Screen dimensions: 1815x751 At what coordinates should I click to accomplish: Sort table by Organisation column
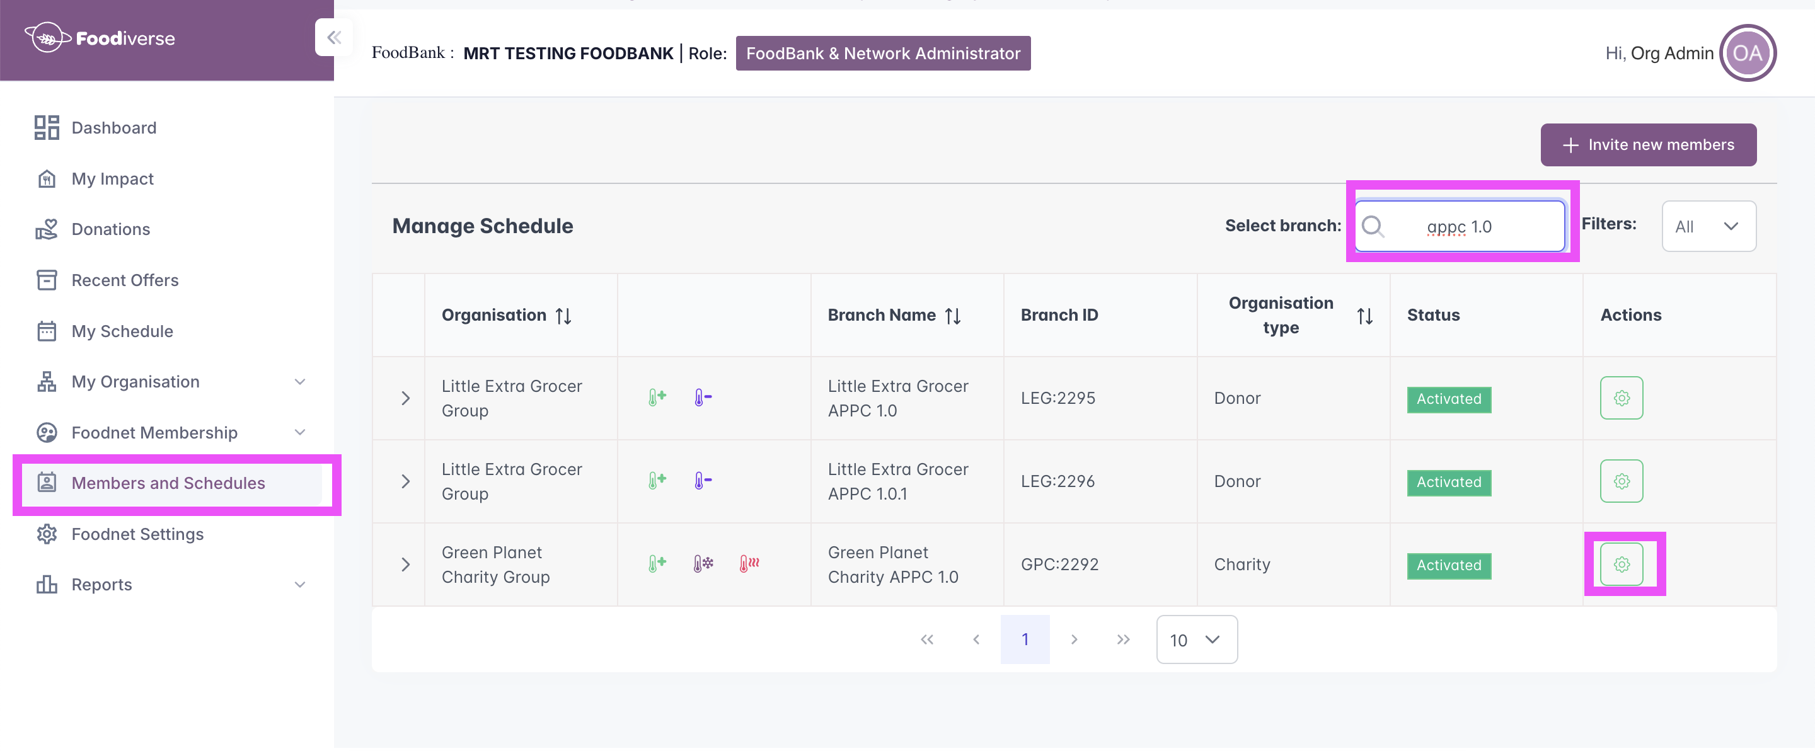tap(563, 316)
